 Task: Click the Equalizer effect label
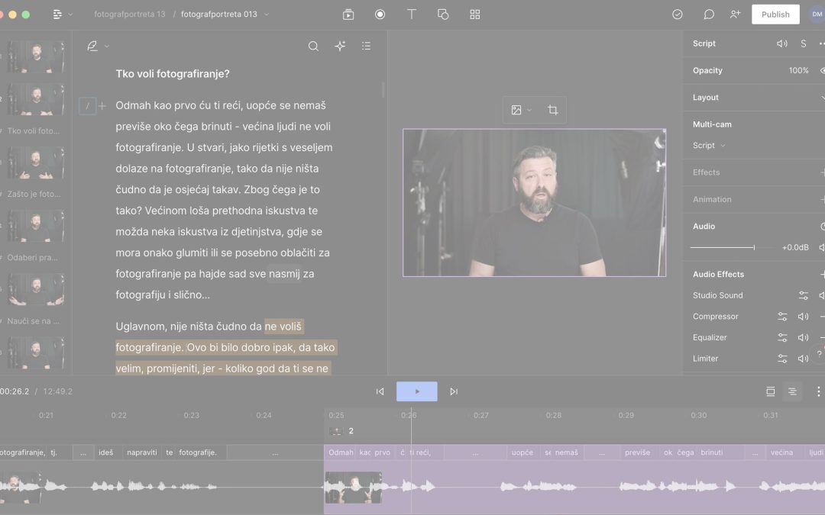click(x=710, y=337)
